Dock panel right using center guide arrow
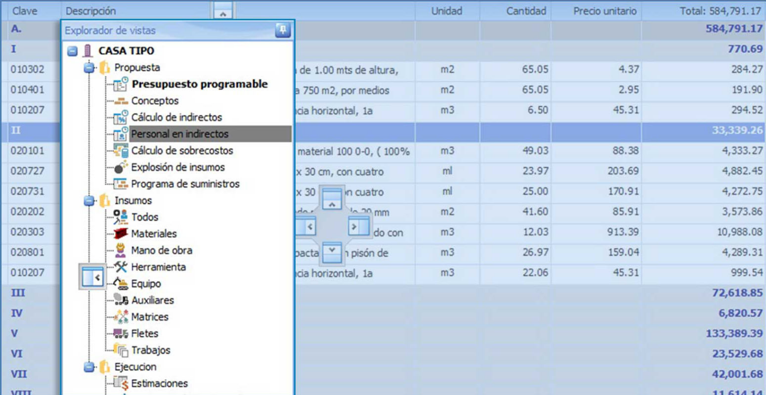 tap(359, 226)
